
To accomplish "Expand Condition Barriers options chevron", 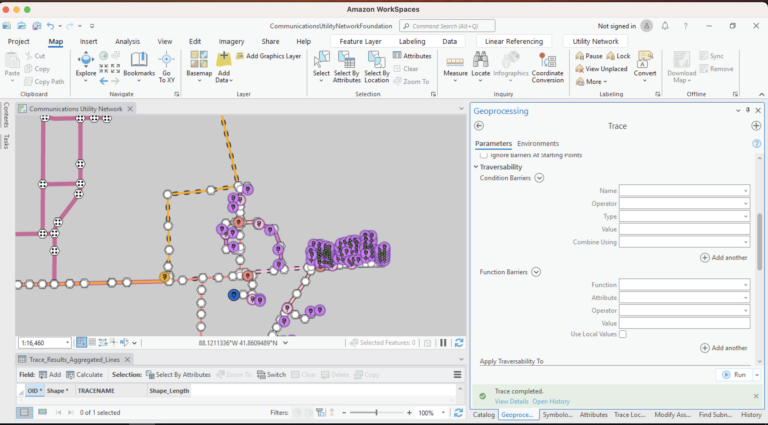I will [x=539, y=178].
